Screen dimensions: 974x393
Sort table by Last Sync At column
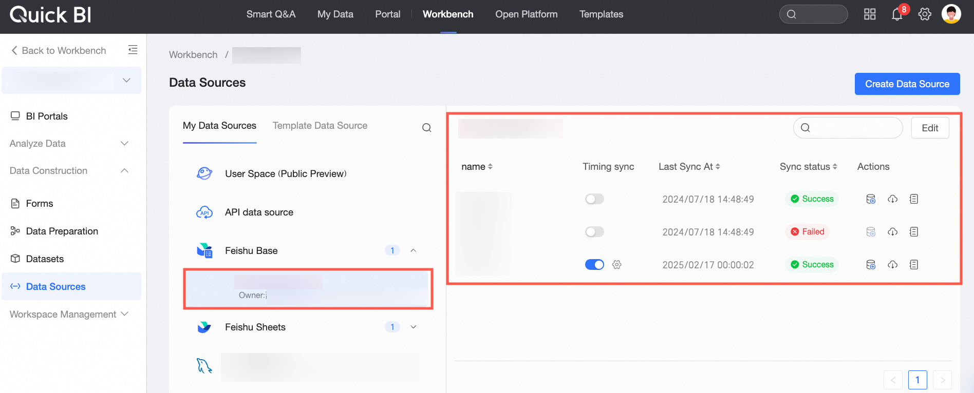pyautogui.click(x=689, y=167)
